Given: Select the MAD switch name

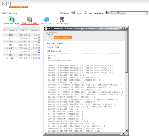Looking at the screenshot, I should pos(11,58).
